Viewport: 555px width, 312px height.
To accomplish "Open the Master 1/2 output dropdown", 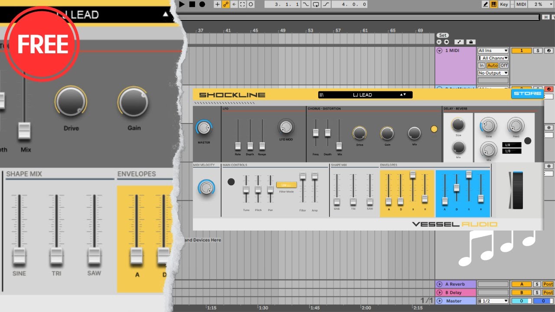I will click(x=493, y=301).
